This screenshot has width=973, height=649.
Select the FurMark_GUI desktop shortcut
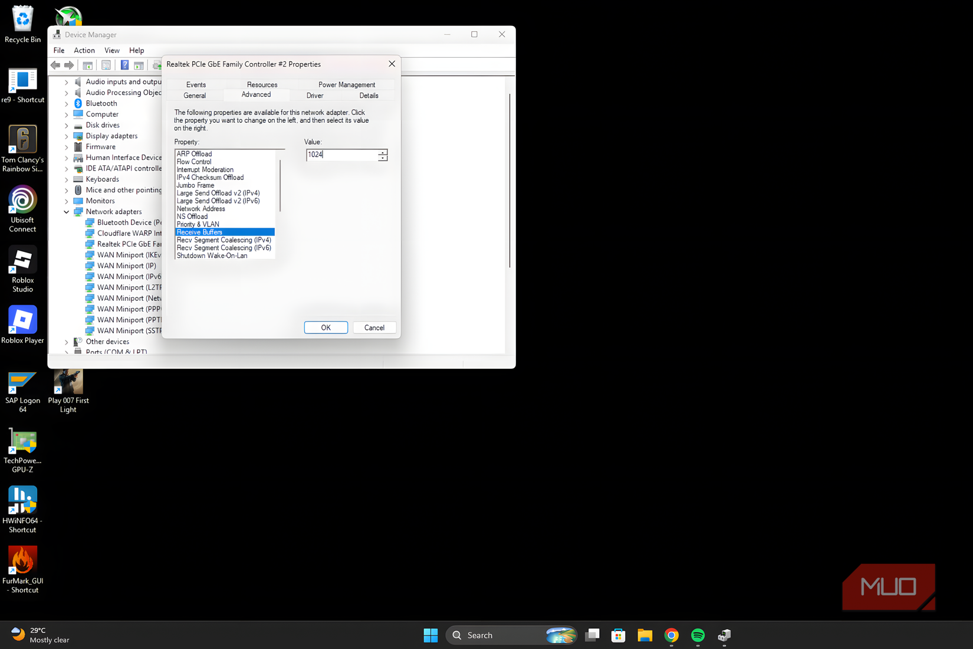pos(22,570)
